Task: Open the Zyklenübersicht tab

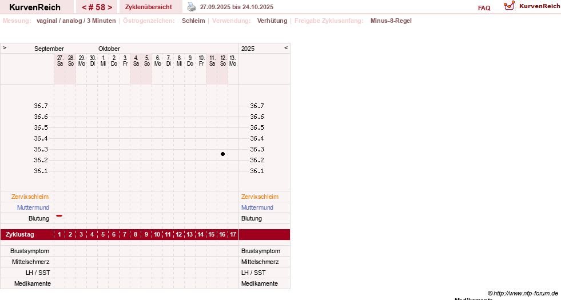Action: [x=149, y=7]
